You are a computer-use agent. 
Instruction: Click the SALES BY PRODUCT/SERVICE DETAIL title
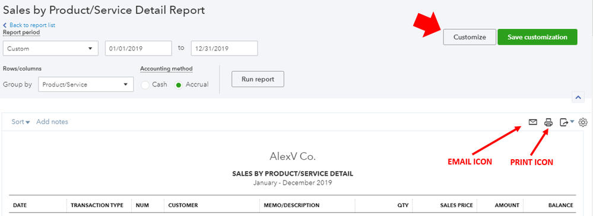(x=292, y=174)
